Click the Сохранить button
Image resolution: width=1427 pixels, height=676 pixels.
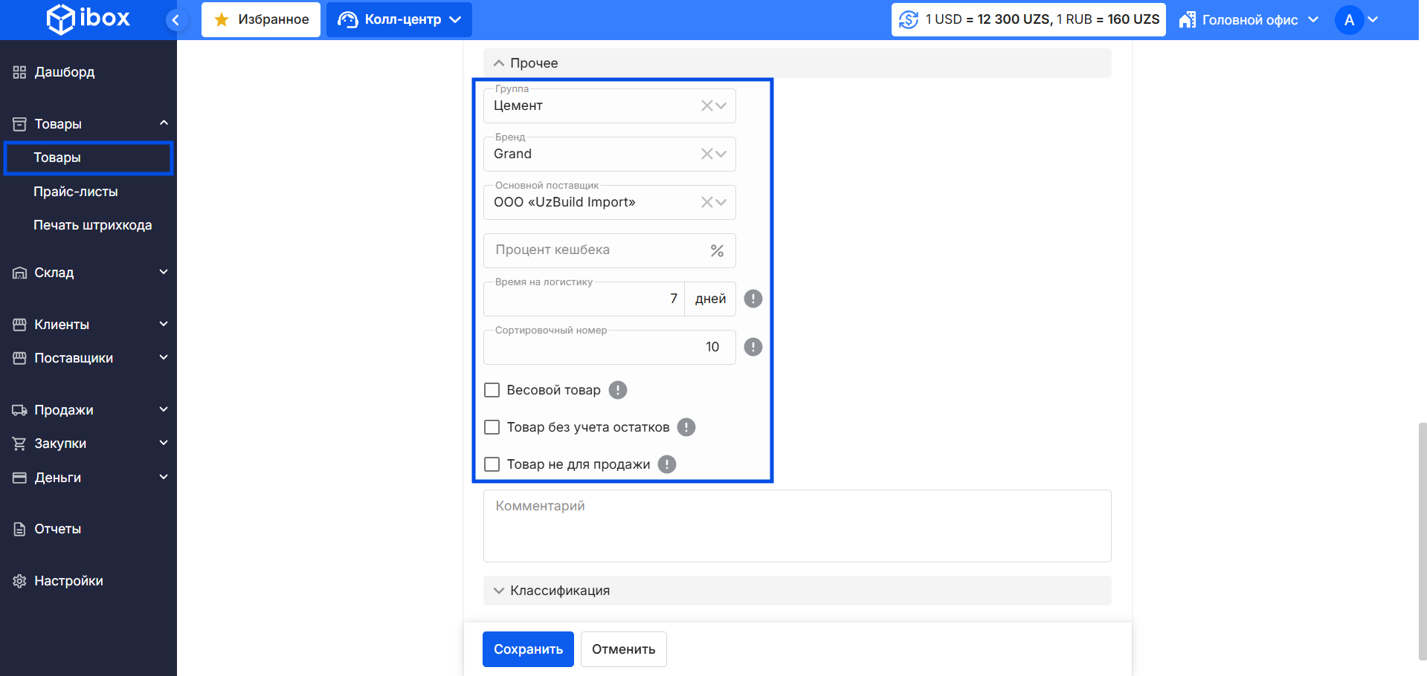tap(528, 649)
